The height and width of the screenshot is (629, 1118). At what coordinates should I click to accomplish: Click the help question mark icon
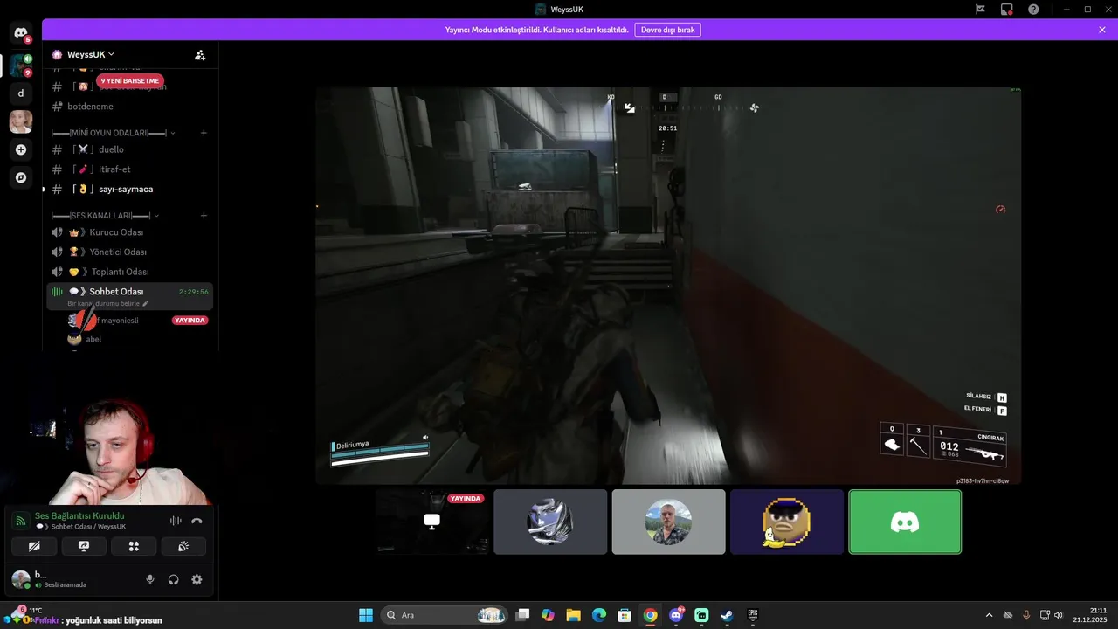[1033, 9]
